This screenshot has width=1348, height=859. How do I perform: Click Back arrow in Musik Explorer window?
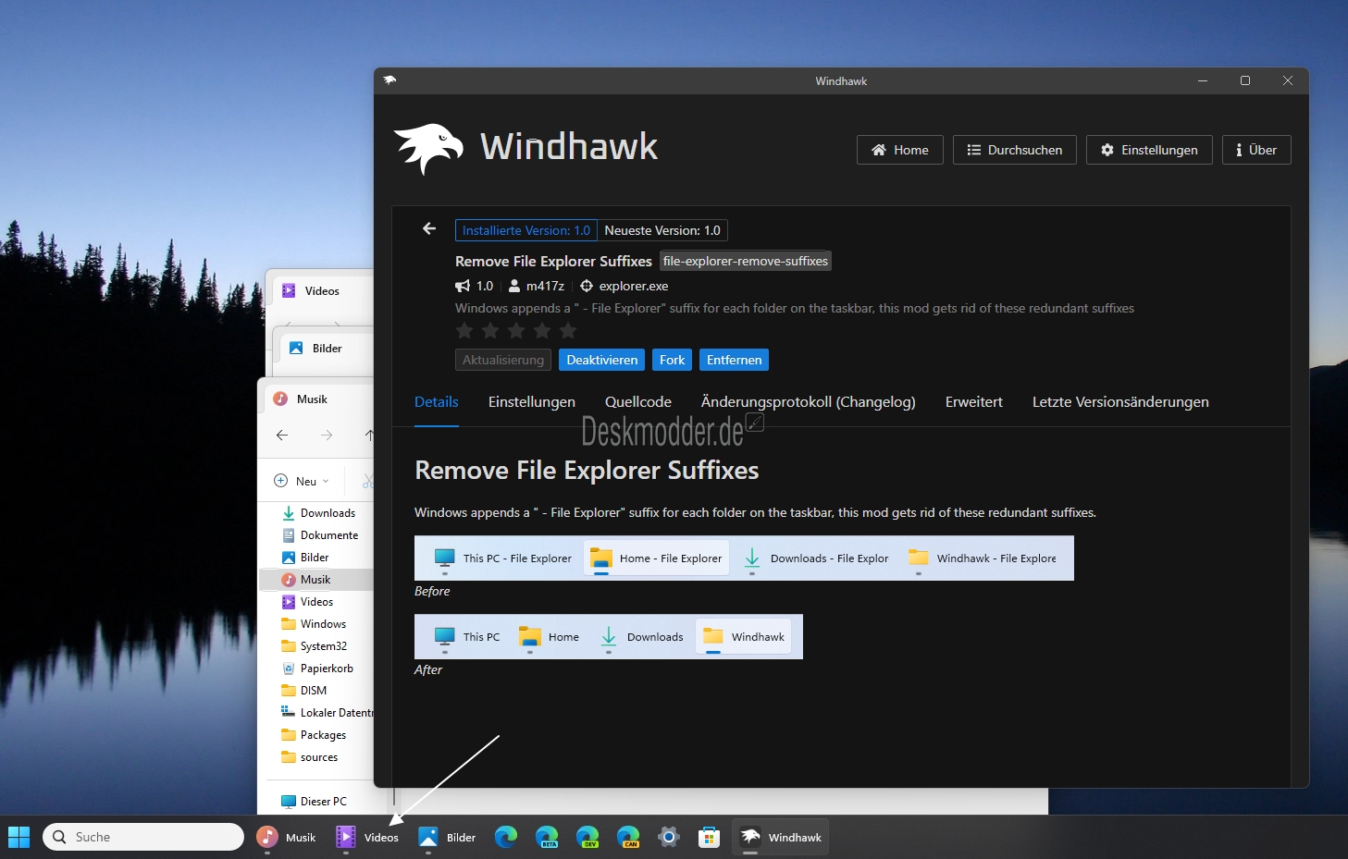[x=282, y=435]
